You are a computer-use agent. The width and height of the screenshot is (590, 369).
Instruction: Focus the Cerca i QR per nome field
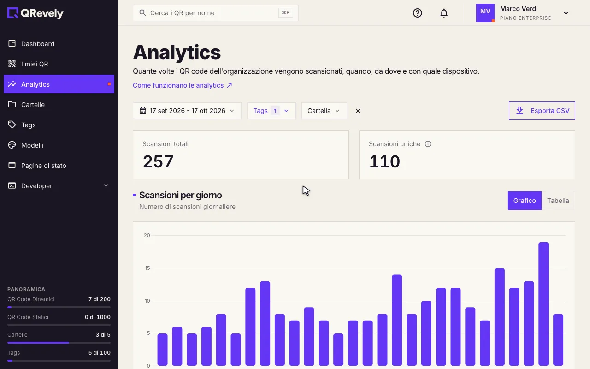pos(216,13)
